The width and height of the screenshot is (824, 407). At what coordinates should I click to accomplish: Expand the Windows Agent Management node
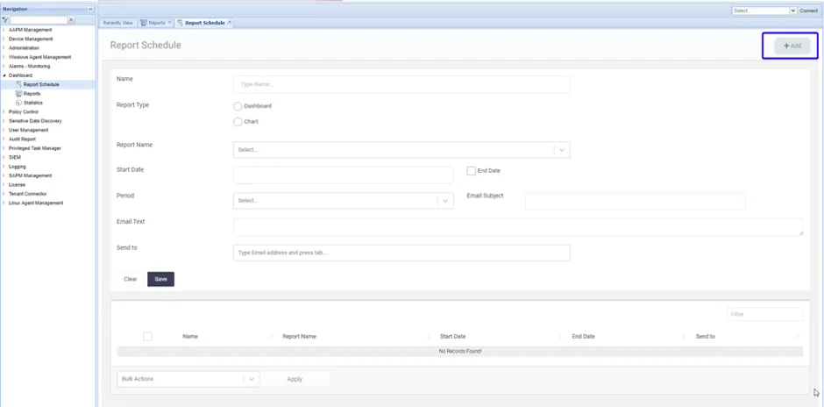[4, 57]
